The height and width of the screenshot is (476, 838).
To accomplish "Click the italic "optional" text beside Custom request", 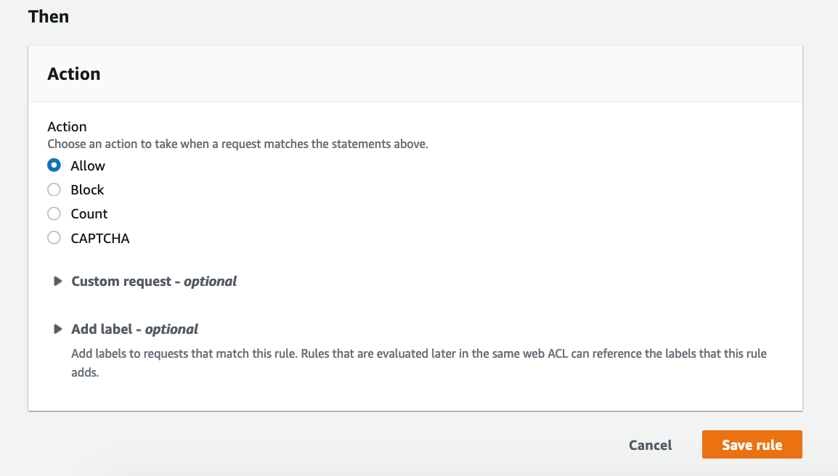I will click(210, 281).
